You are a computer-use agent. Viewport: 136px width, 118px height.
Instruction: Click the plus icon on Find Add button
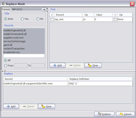click(x=55, y=65)
